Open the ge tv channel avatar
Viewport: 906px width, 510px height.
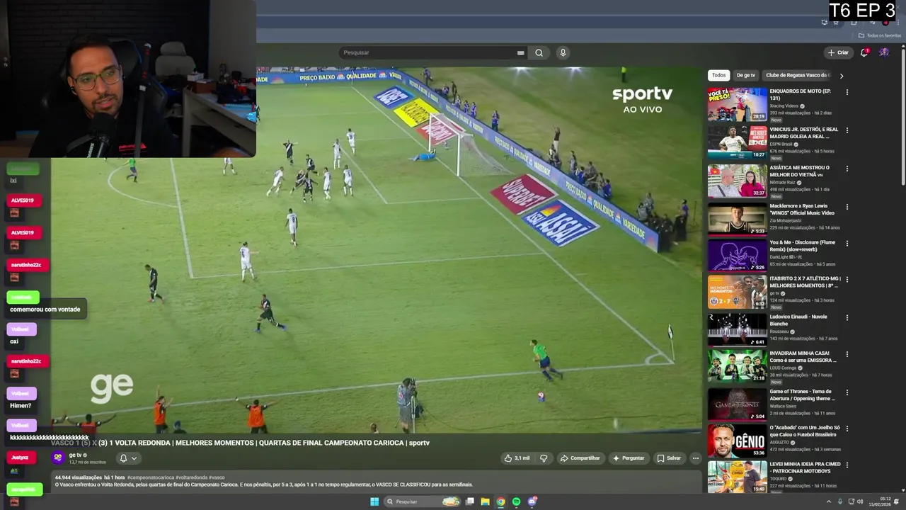[58, 458]
